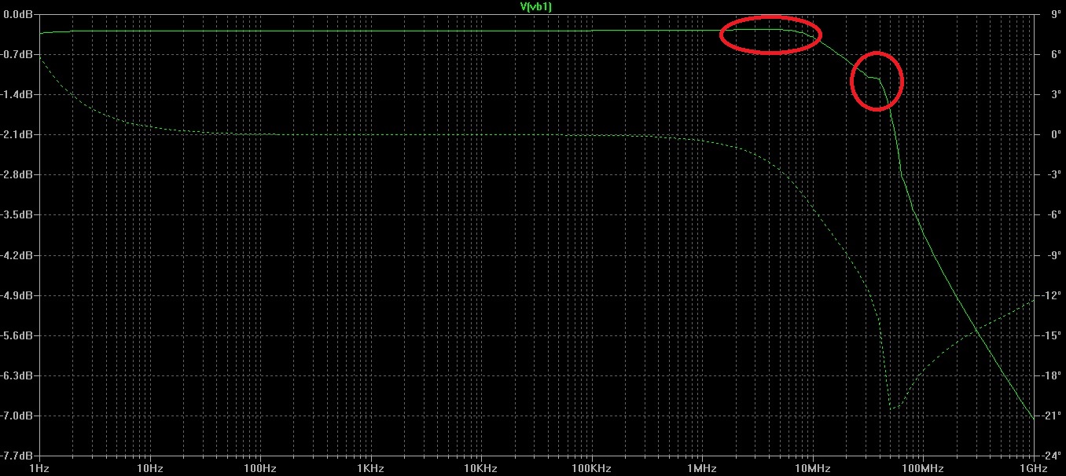Click the 100MHz frequency axis label

coord(922,468)
